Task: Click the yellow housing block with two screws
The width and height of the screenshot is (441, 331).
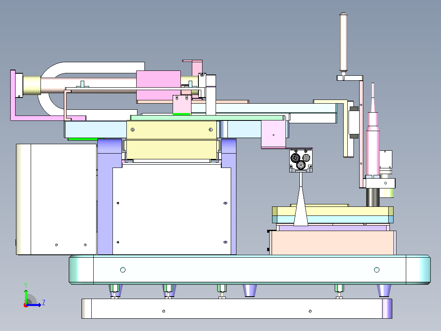Action: [x=171, y=140]
